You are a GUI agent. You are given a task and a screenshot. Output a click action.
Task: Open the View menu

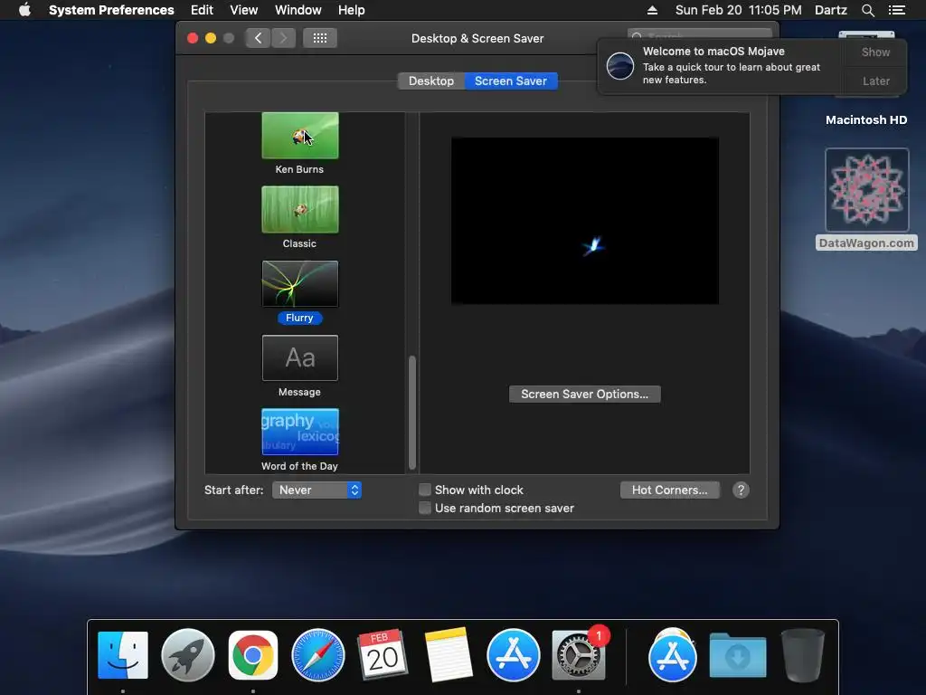click(x=244, y=10)
